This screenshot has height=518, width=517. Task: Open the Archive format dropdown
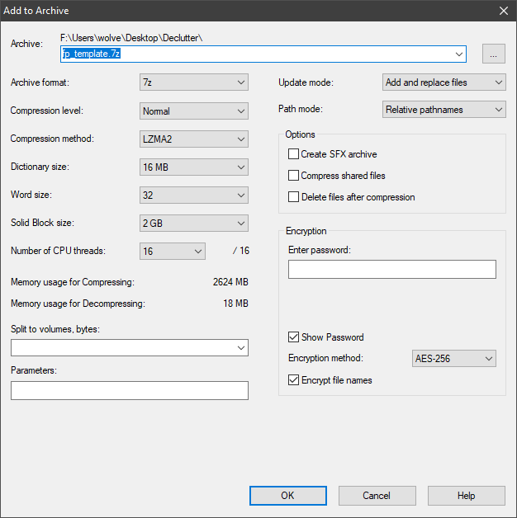pyautogui.click(x=194, y=82)
